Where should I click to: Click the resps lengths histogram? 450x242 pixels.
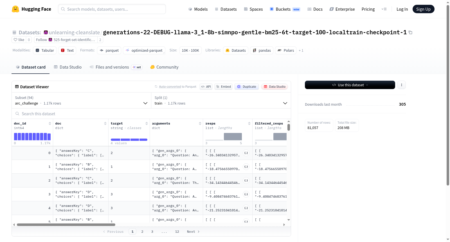[x=224, y=137]
